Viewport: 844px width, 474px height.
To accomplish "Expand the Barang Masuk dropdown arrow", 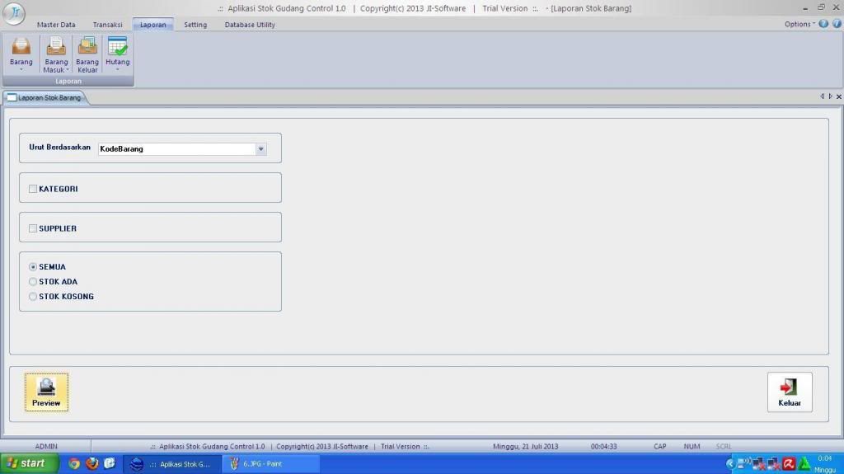I will (68, 70).
